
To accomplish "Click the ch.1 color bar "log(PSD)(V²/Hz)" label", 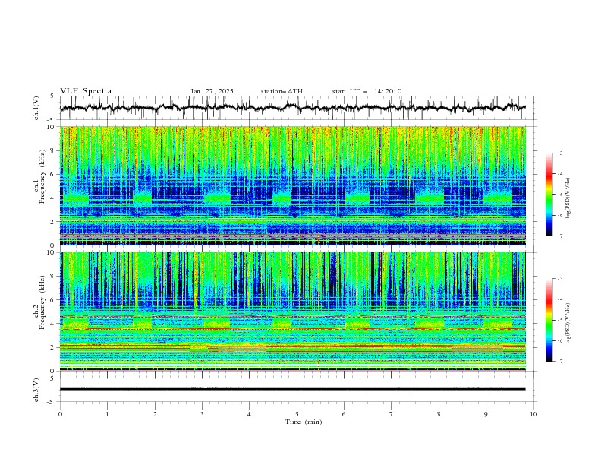I will pyautogui.click(x=569, y=198).
